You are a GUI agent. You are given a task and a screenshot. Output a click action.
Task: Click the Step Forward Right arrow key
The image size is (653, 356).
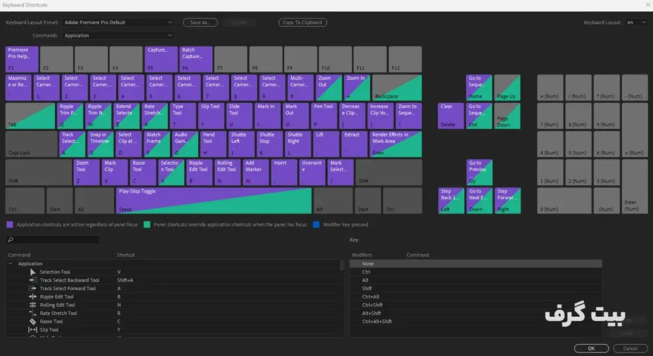pos(507,201)
